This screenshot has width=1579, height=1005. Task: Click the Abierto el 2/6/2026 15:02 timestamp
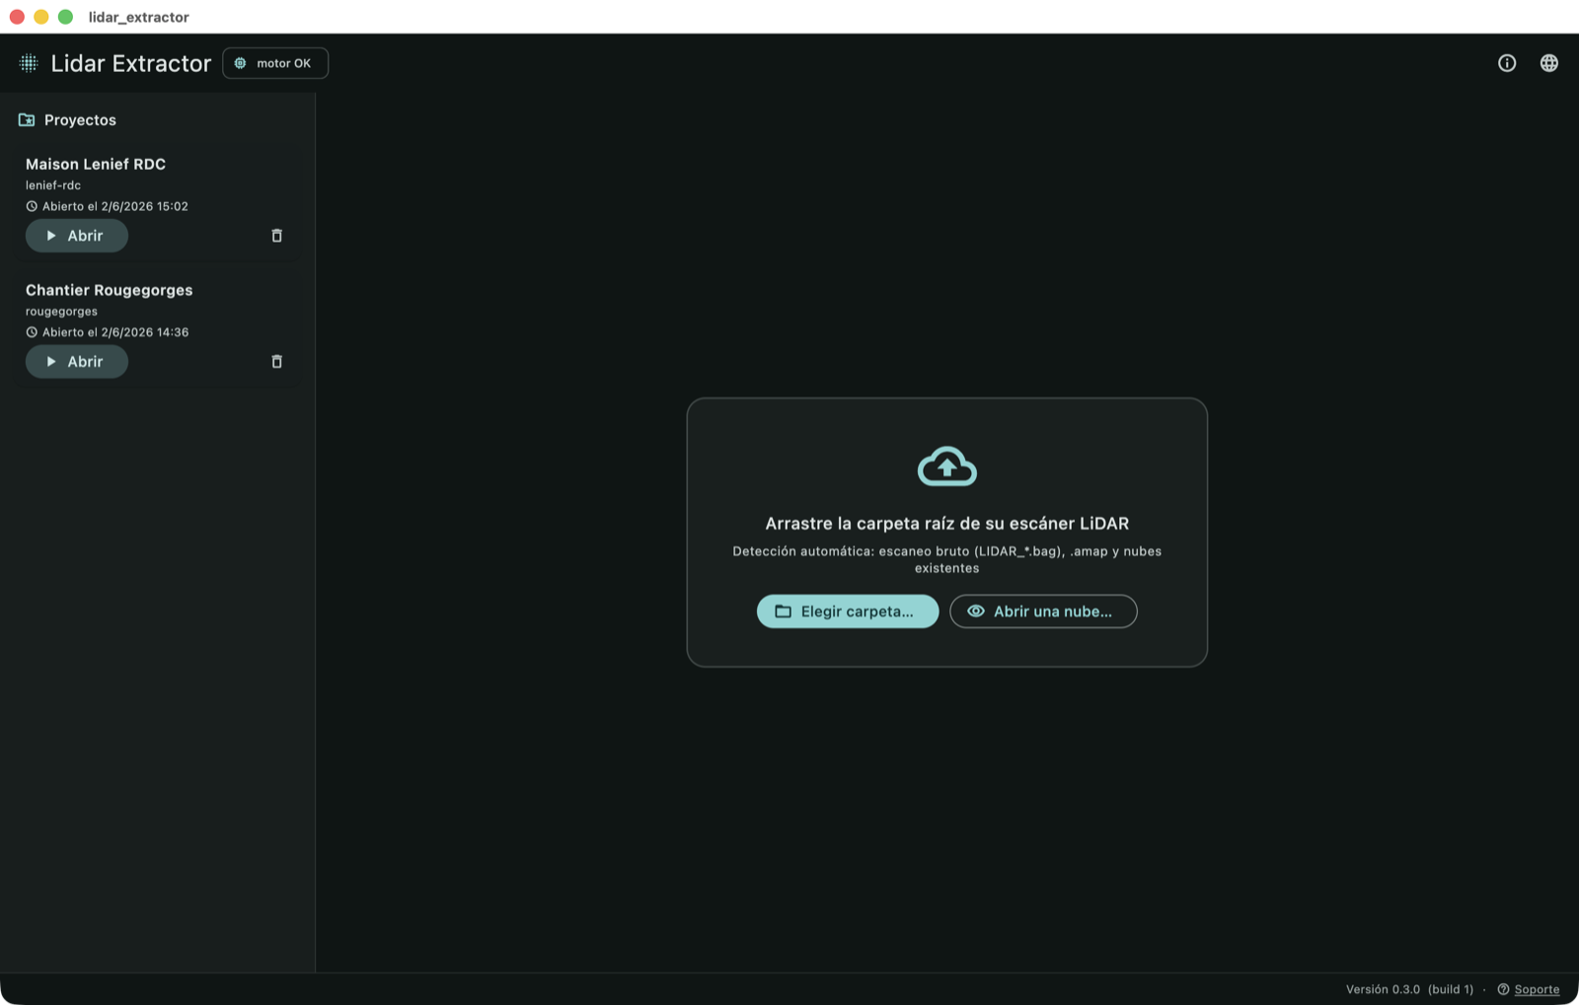coord(114,206)
